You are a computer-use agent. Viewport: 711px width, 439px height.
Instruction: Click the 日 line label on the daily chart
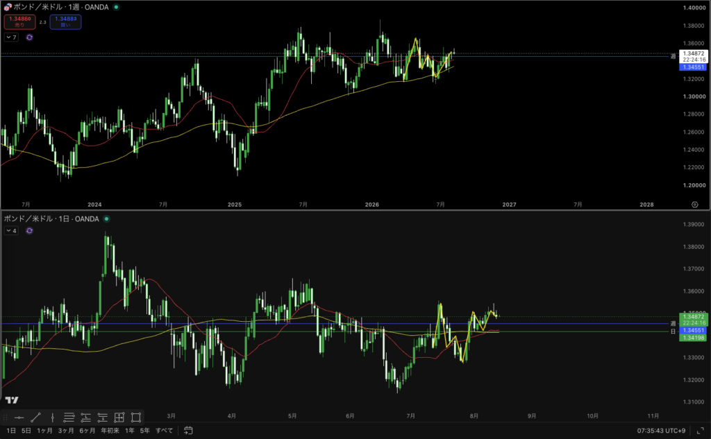(673, 332)
